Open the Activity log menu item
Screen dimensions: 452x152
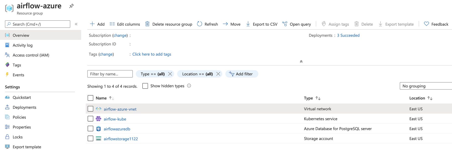(23, 45)
